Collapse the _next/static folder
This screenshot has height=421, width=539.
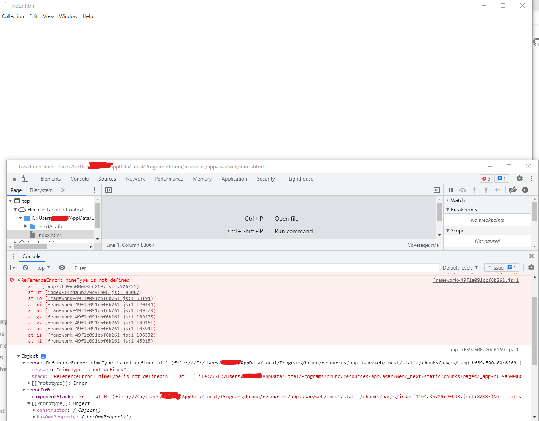pyautogui.click(x=26, y=226)
